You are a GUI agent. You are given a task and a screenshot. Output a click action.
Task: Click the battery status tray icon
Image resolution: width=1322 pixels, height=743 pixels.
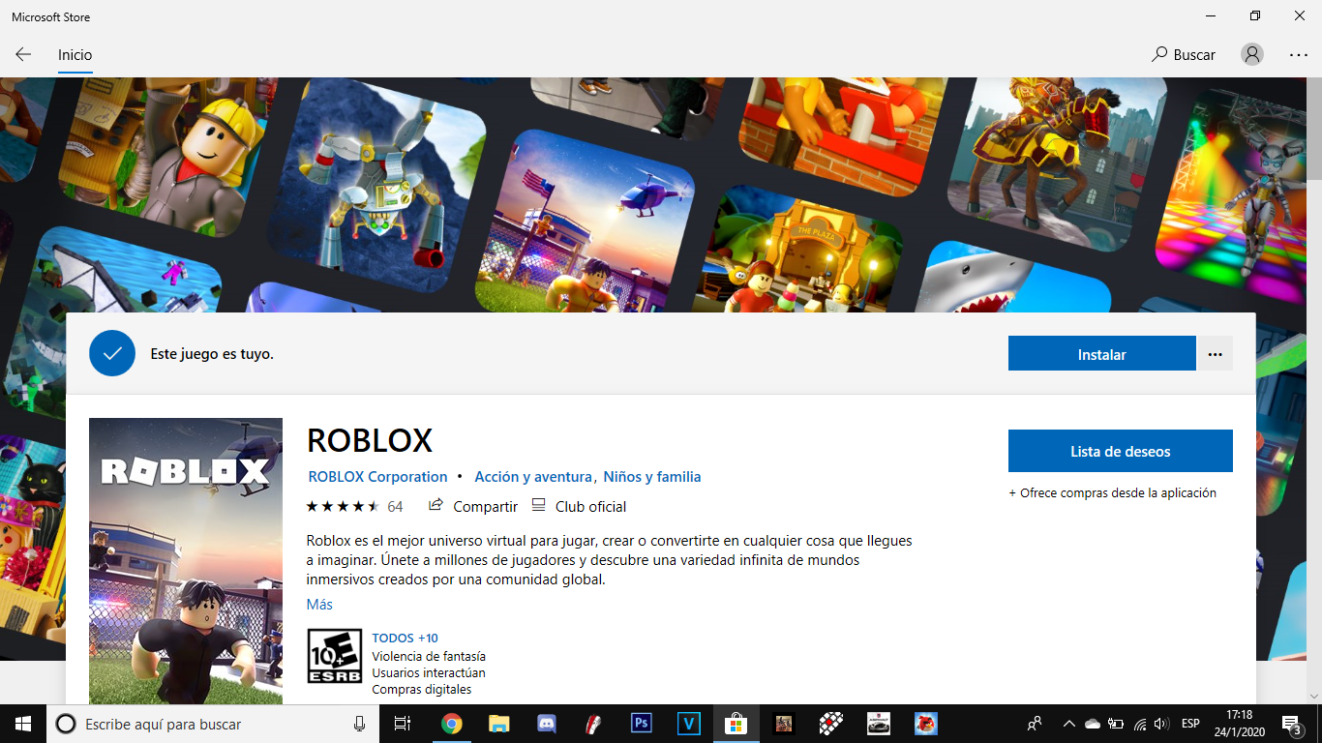(x=1115, y=724)
